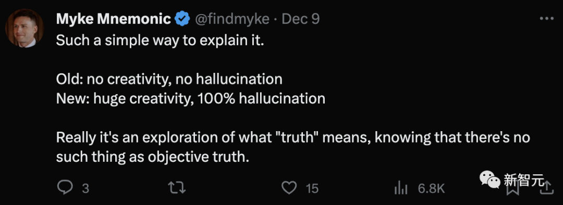Image resolution: width=563 pixels, height=205 pixels.
Task: Open the @findmyke handle link
Action: point(232,19)
